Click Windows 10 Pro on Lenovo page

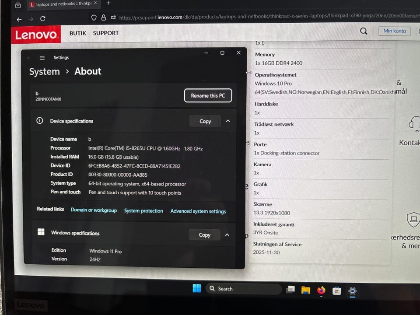(x=273, y=84)
